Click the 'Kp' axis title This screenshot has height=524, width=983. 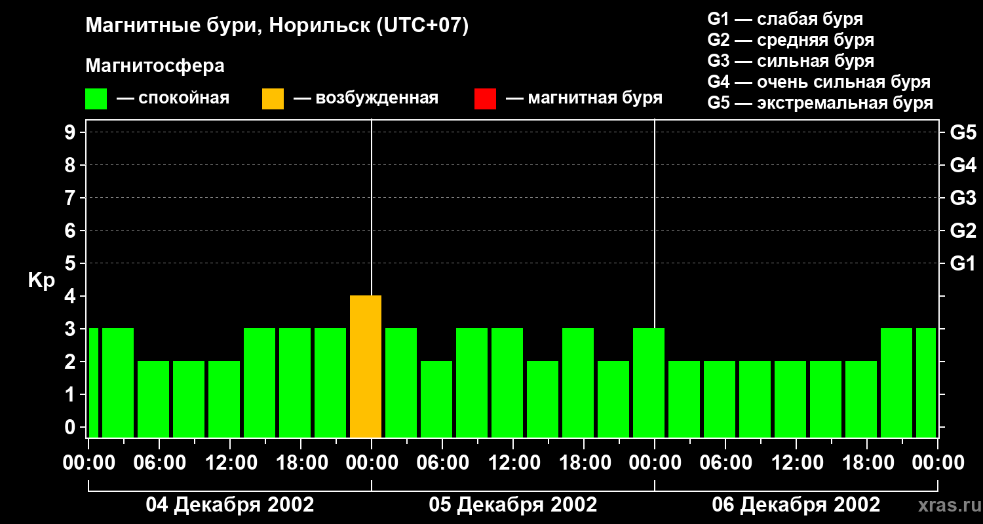(x=41, y=280)
